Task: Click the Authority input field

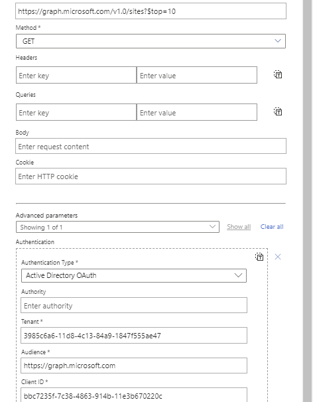Action: pos(134,305)
